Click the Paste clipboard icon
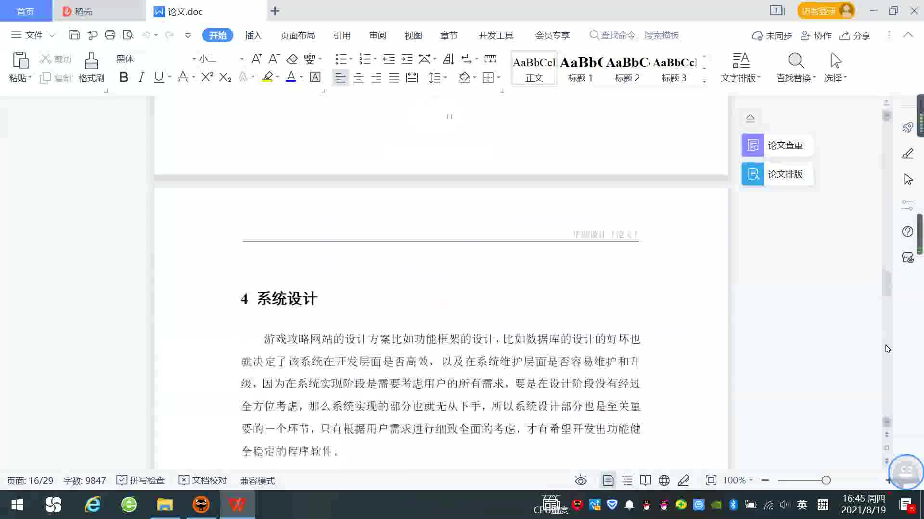 pos(20,61)
